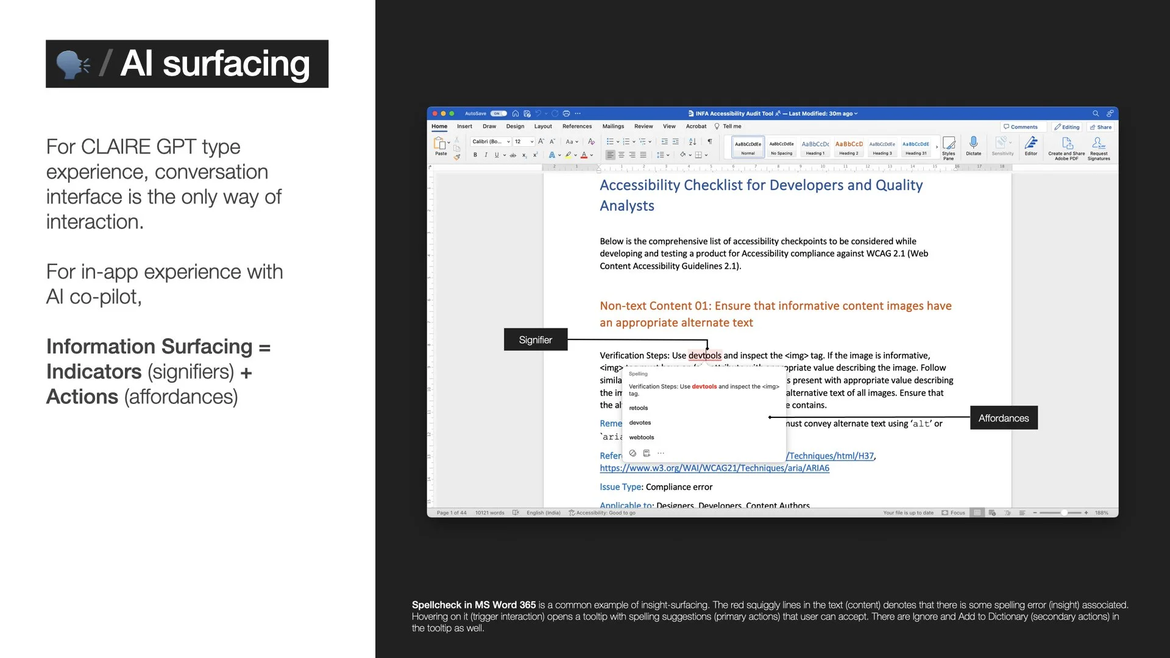Toggle Bold formatting
The image size is (1170, 658).
475,155
